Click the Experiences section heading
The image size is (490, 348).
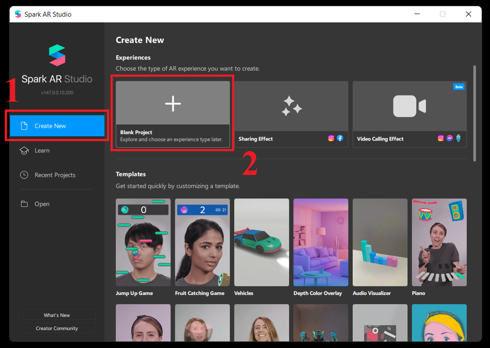tap(133, 57)
